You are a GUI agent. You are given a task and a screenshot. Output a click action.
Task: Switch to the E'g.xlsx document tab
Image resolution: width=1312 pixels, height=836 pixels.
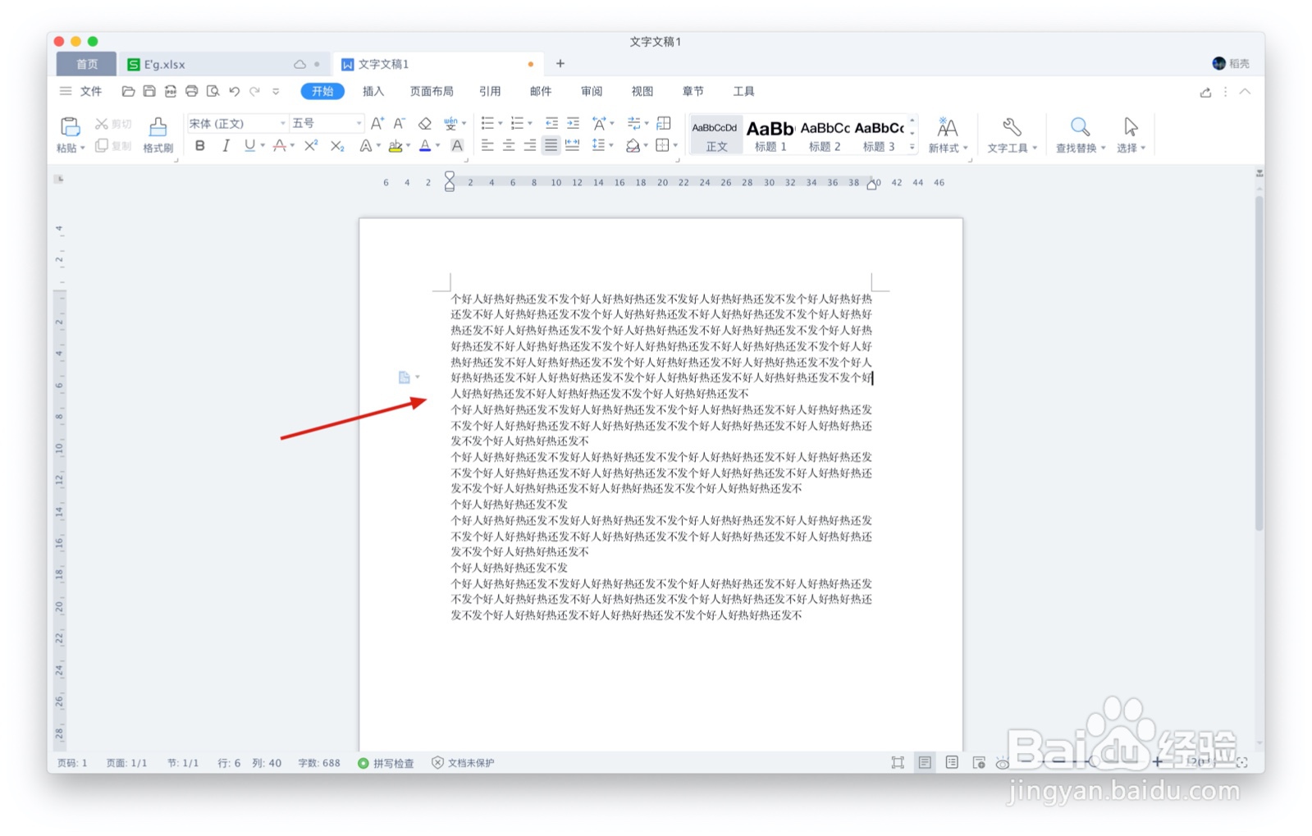pos(226,64)
